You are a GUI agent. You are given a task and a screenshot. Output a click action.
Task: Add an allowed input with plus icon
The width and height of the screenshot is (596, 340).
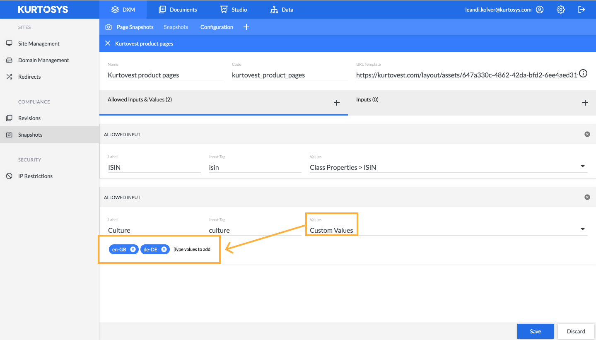tap(337, 103)
